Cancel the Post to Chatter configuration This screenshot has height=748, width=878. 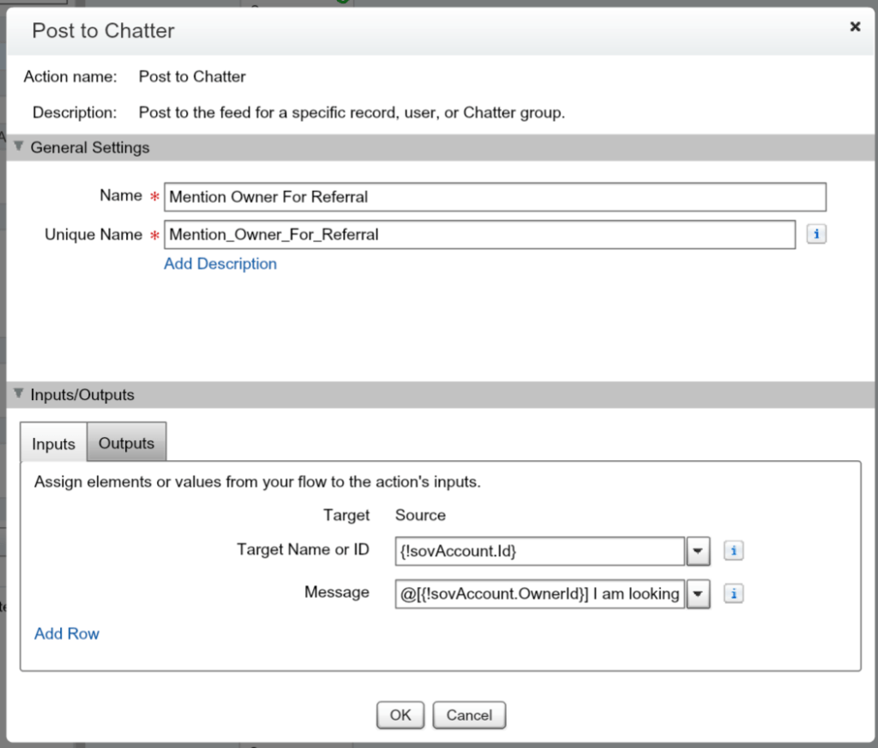(469, 715)
